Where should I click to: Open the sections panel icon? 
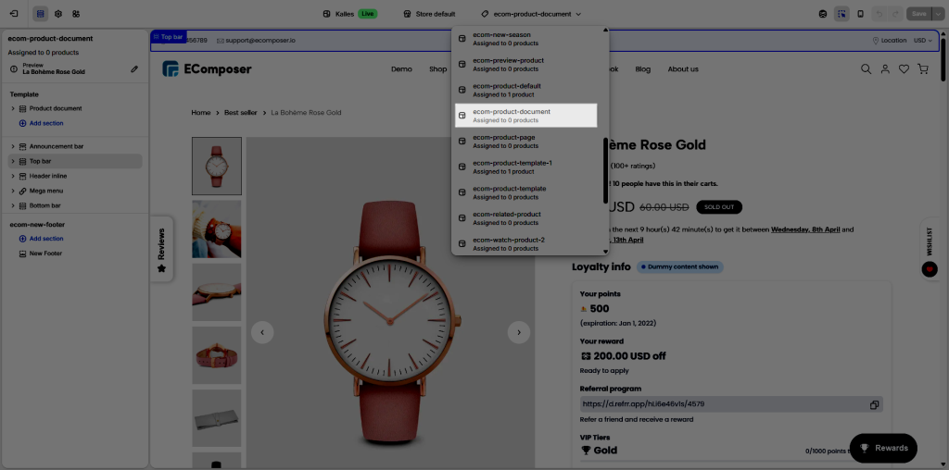point(41,14)
